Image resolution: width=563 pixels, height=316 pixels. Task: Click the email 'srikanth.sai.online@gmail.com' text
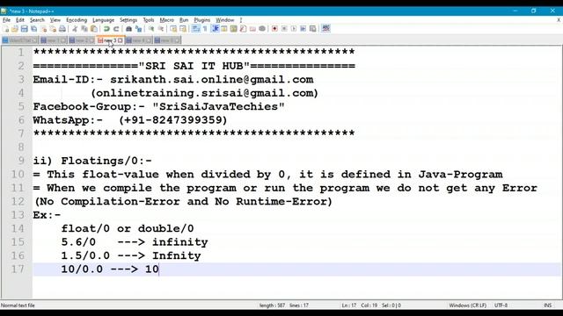click(212, 80)
